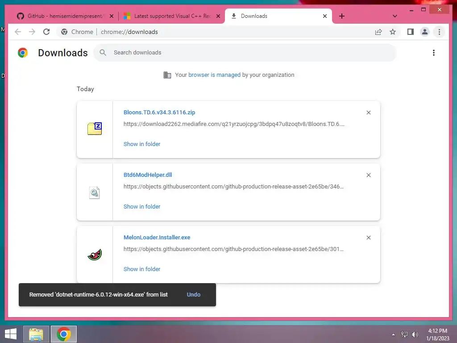Click the 'Downloads' page title
457x343 pixels.
[63, 53]
